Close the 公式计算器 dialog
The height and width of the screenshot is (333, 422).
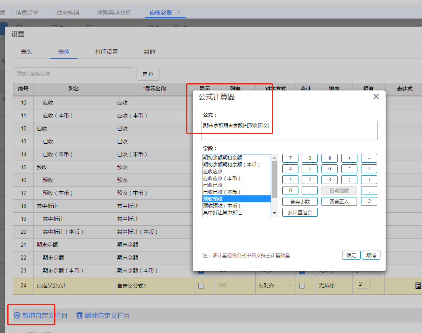tap(376, 96)
